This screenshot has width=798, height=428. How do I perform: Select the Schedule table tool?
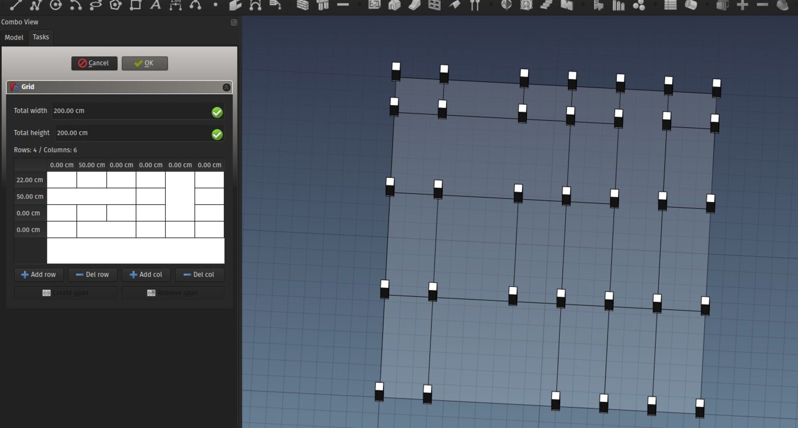pyautogui.click(x=670, y=5)
